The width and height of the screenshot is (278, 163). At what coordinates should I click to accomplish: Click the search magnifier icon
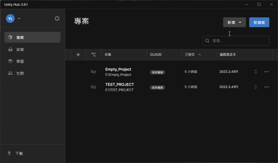coord(207,40)
